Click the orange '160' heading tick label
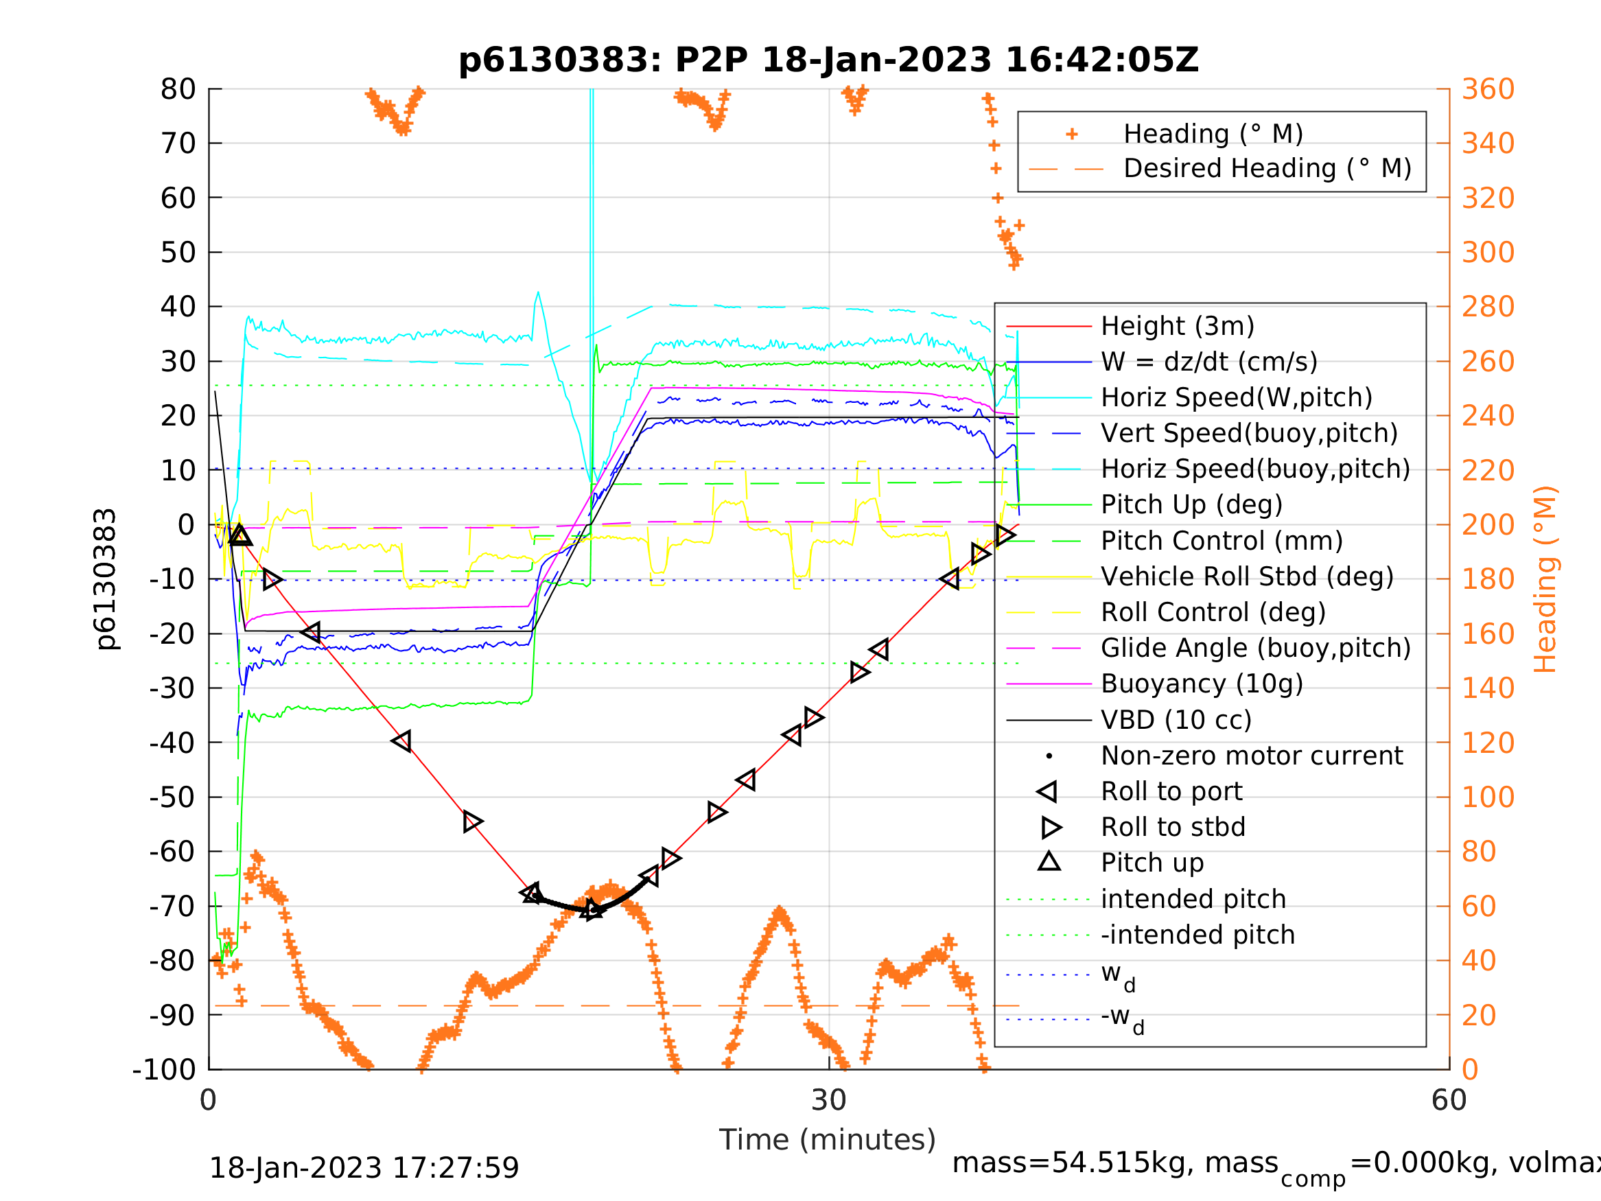 pyautogui.click(x=1489, y=634)
